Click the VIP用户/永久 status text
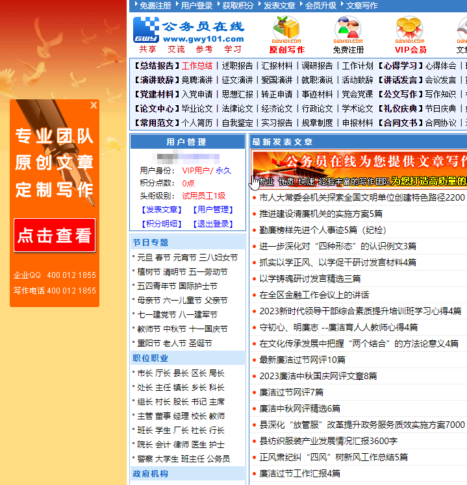Viewport: 467px width, 485px height. tap(207, 171)
